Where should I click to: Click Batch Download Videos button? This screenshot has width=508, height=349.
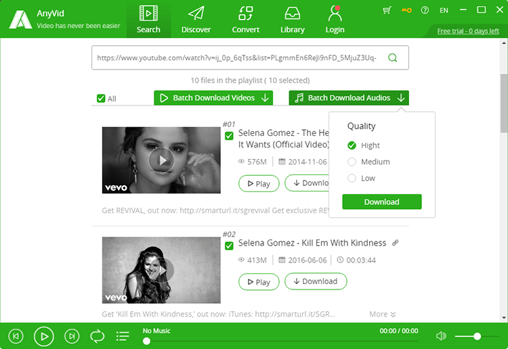[213, 97]
